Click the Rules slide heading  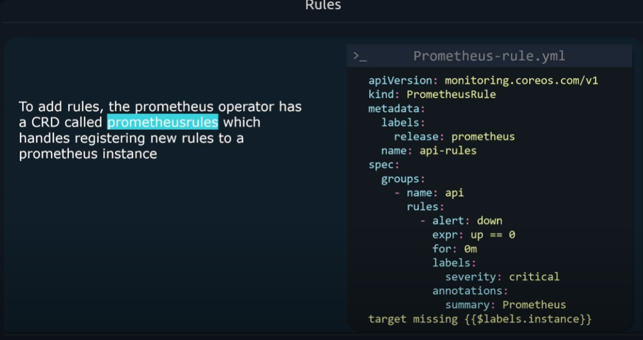coord(323,6)
